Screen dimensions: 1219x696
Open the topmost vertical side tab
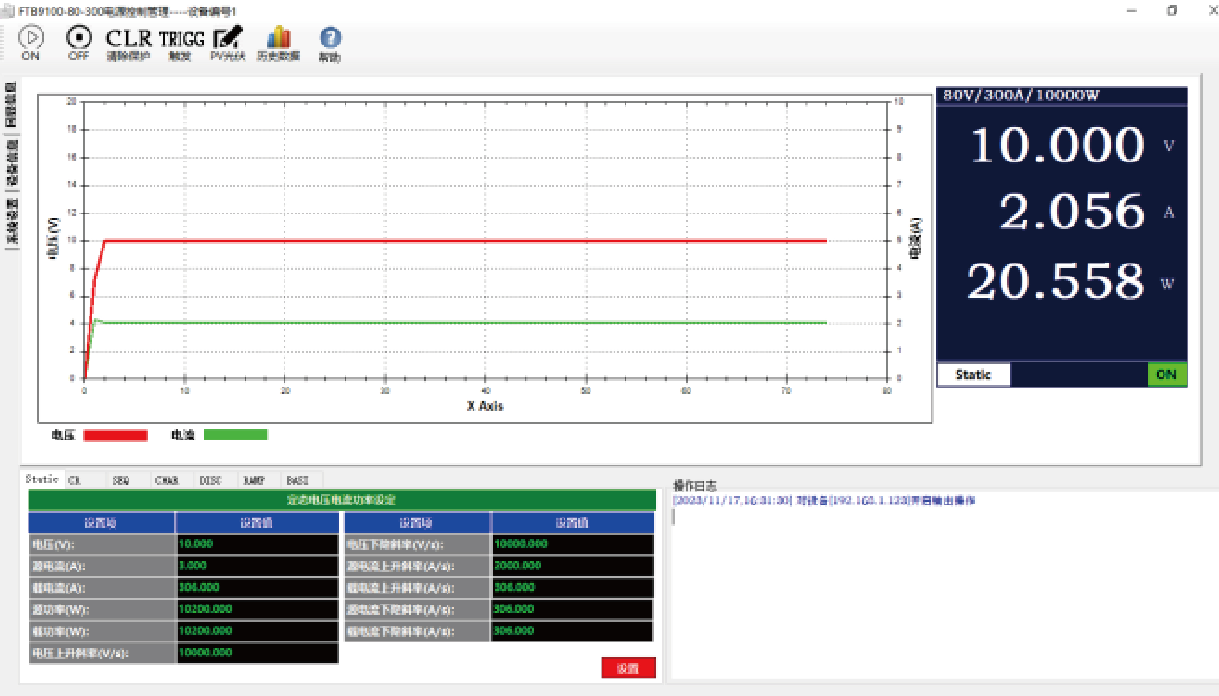click(x=11, y=104)
